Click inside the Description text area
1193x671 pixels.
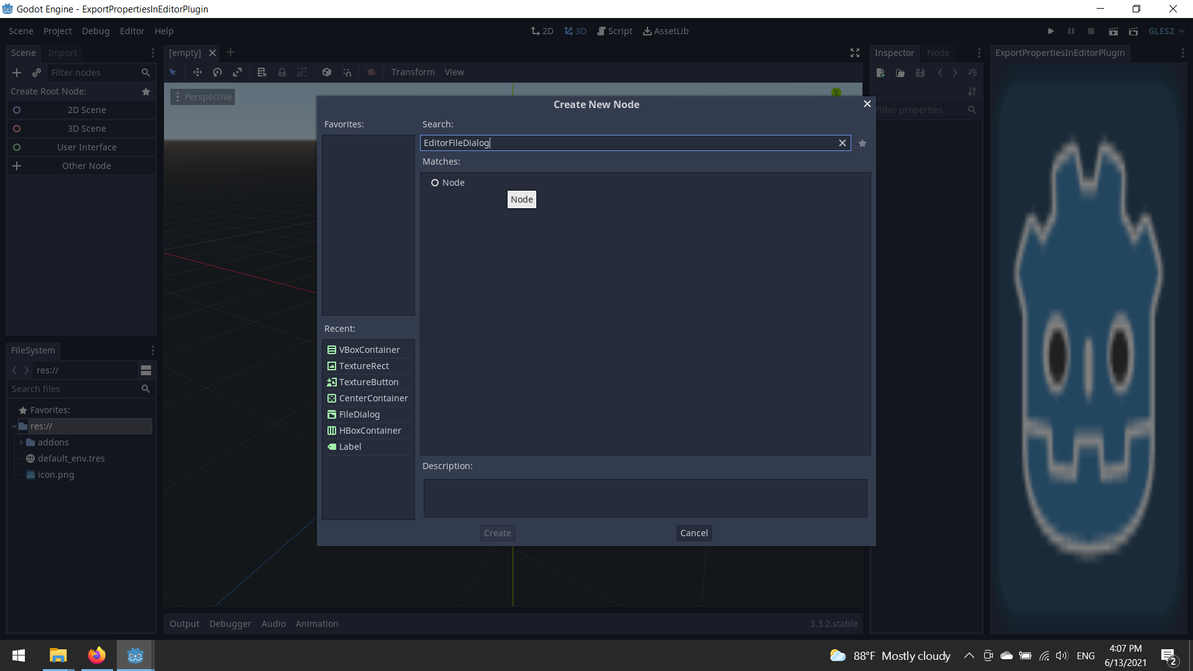[645, 498]
